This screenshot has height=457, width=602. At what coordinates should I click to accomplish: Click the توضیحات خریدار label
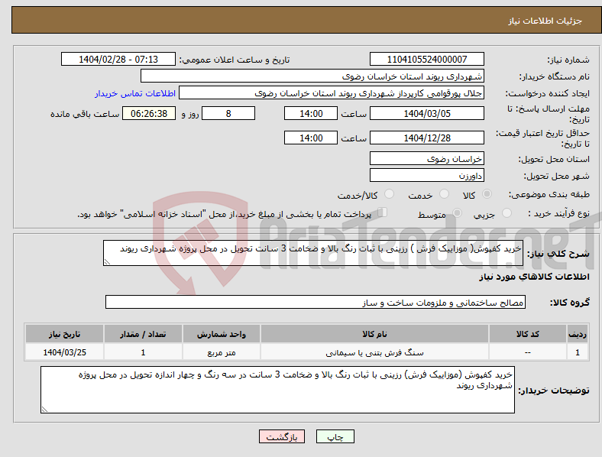(554, 391)
